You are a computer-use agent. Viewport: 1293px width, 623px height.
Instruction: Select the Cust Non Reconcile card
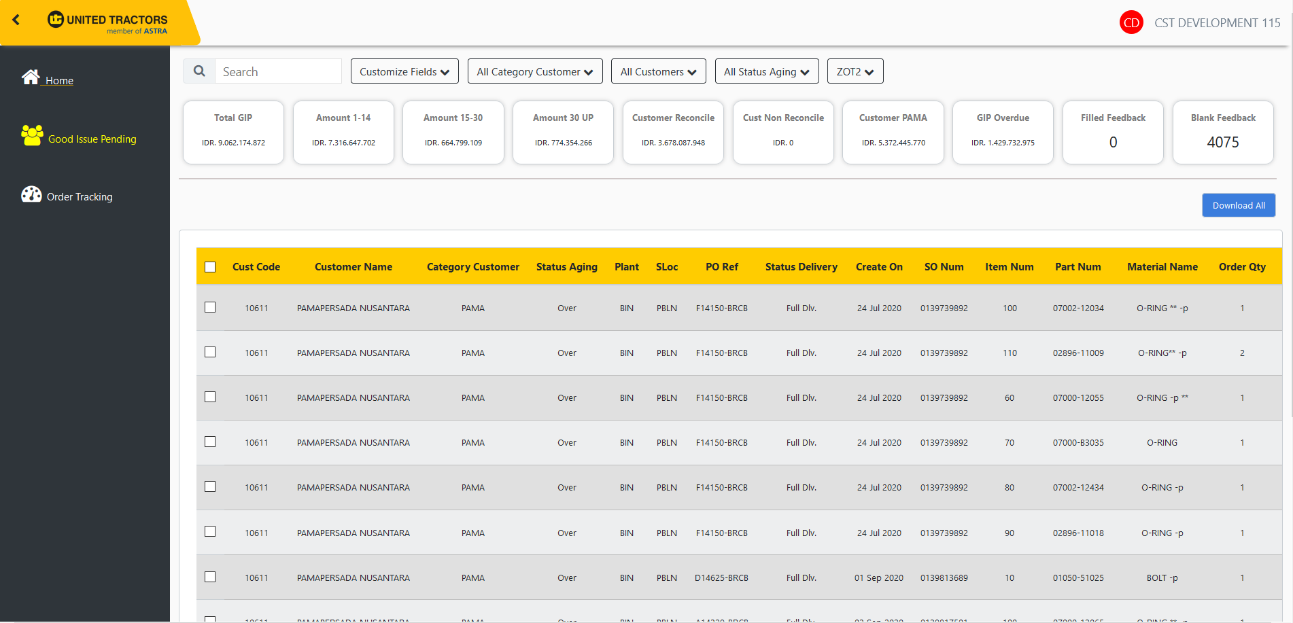point(783,132)
